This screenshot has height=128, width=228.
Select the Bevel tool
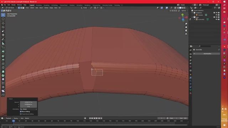pos(3,60)
